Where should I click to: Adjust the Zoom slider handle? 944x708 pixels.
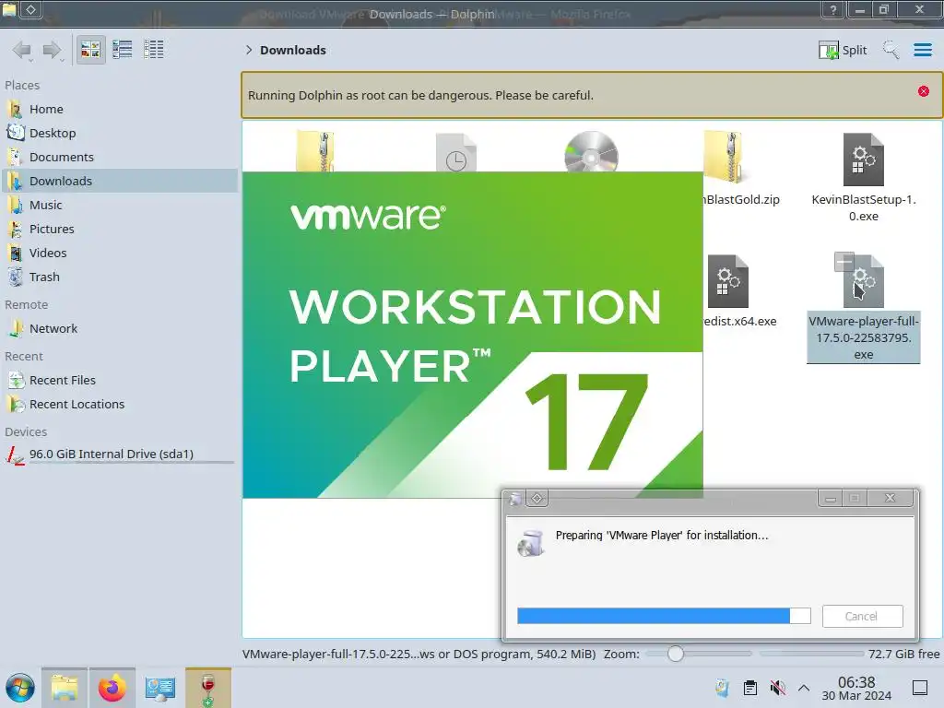click(x=676, y=654)
